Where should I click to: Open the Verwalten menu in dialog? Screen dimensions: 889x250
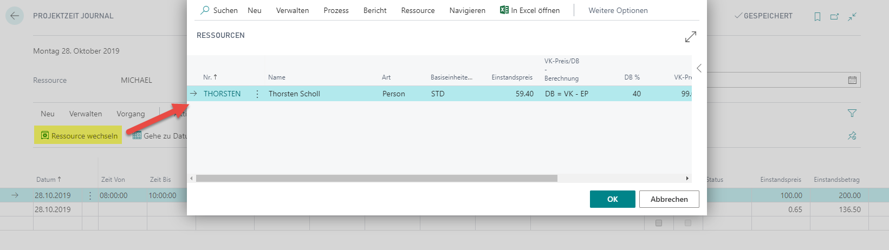point(293,10)
